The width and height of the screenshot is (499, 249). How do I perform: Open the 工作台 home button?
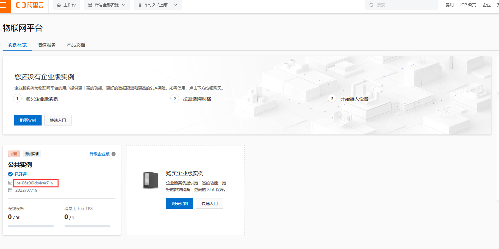(66, 5)
